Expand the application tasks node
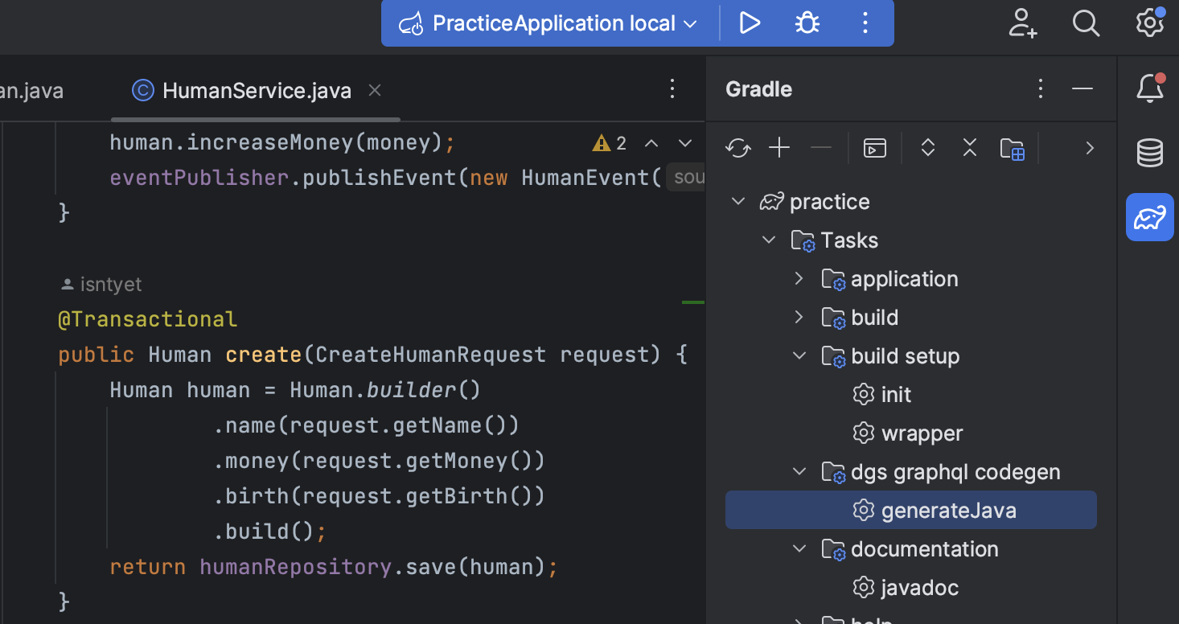 tap(798, 279)
